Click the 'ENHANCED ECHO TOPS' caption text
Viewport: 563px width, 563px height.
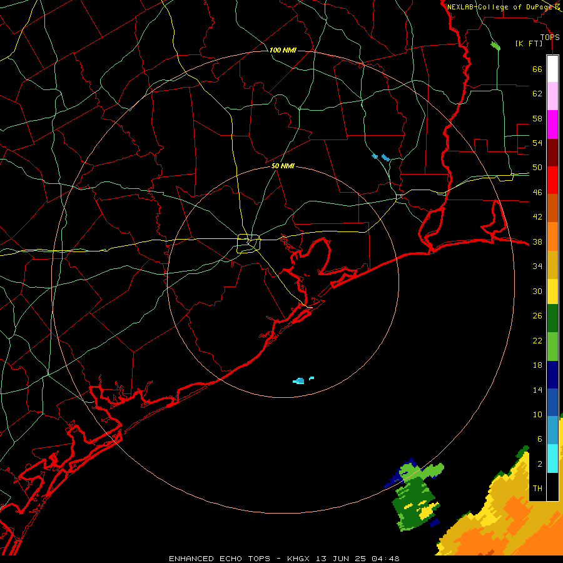[x=220, y=559]
